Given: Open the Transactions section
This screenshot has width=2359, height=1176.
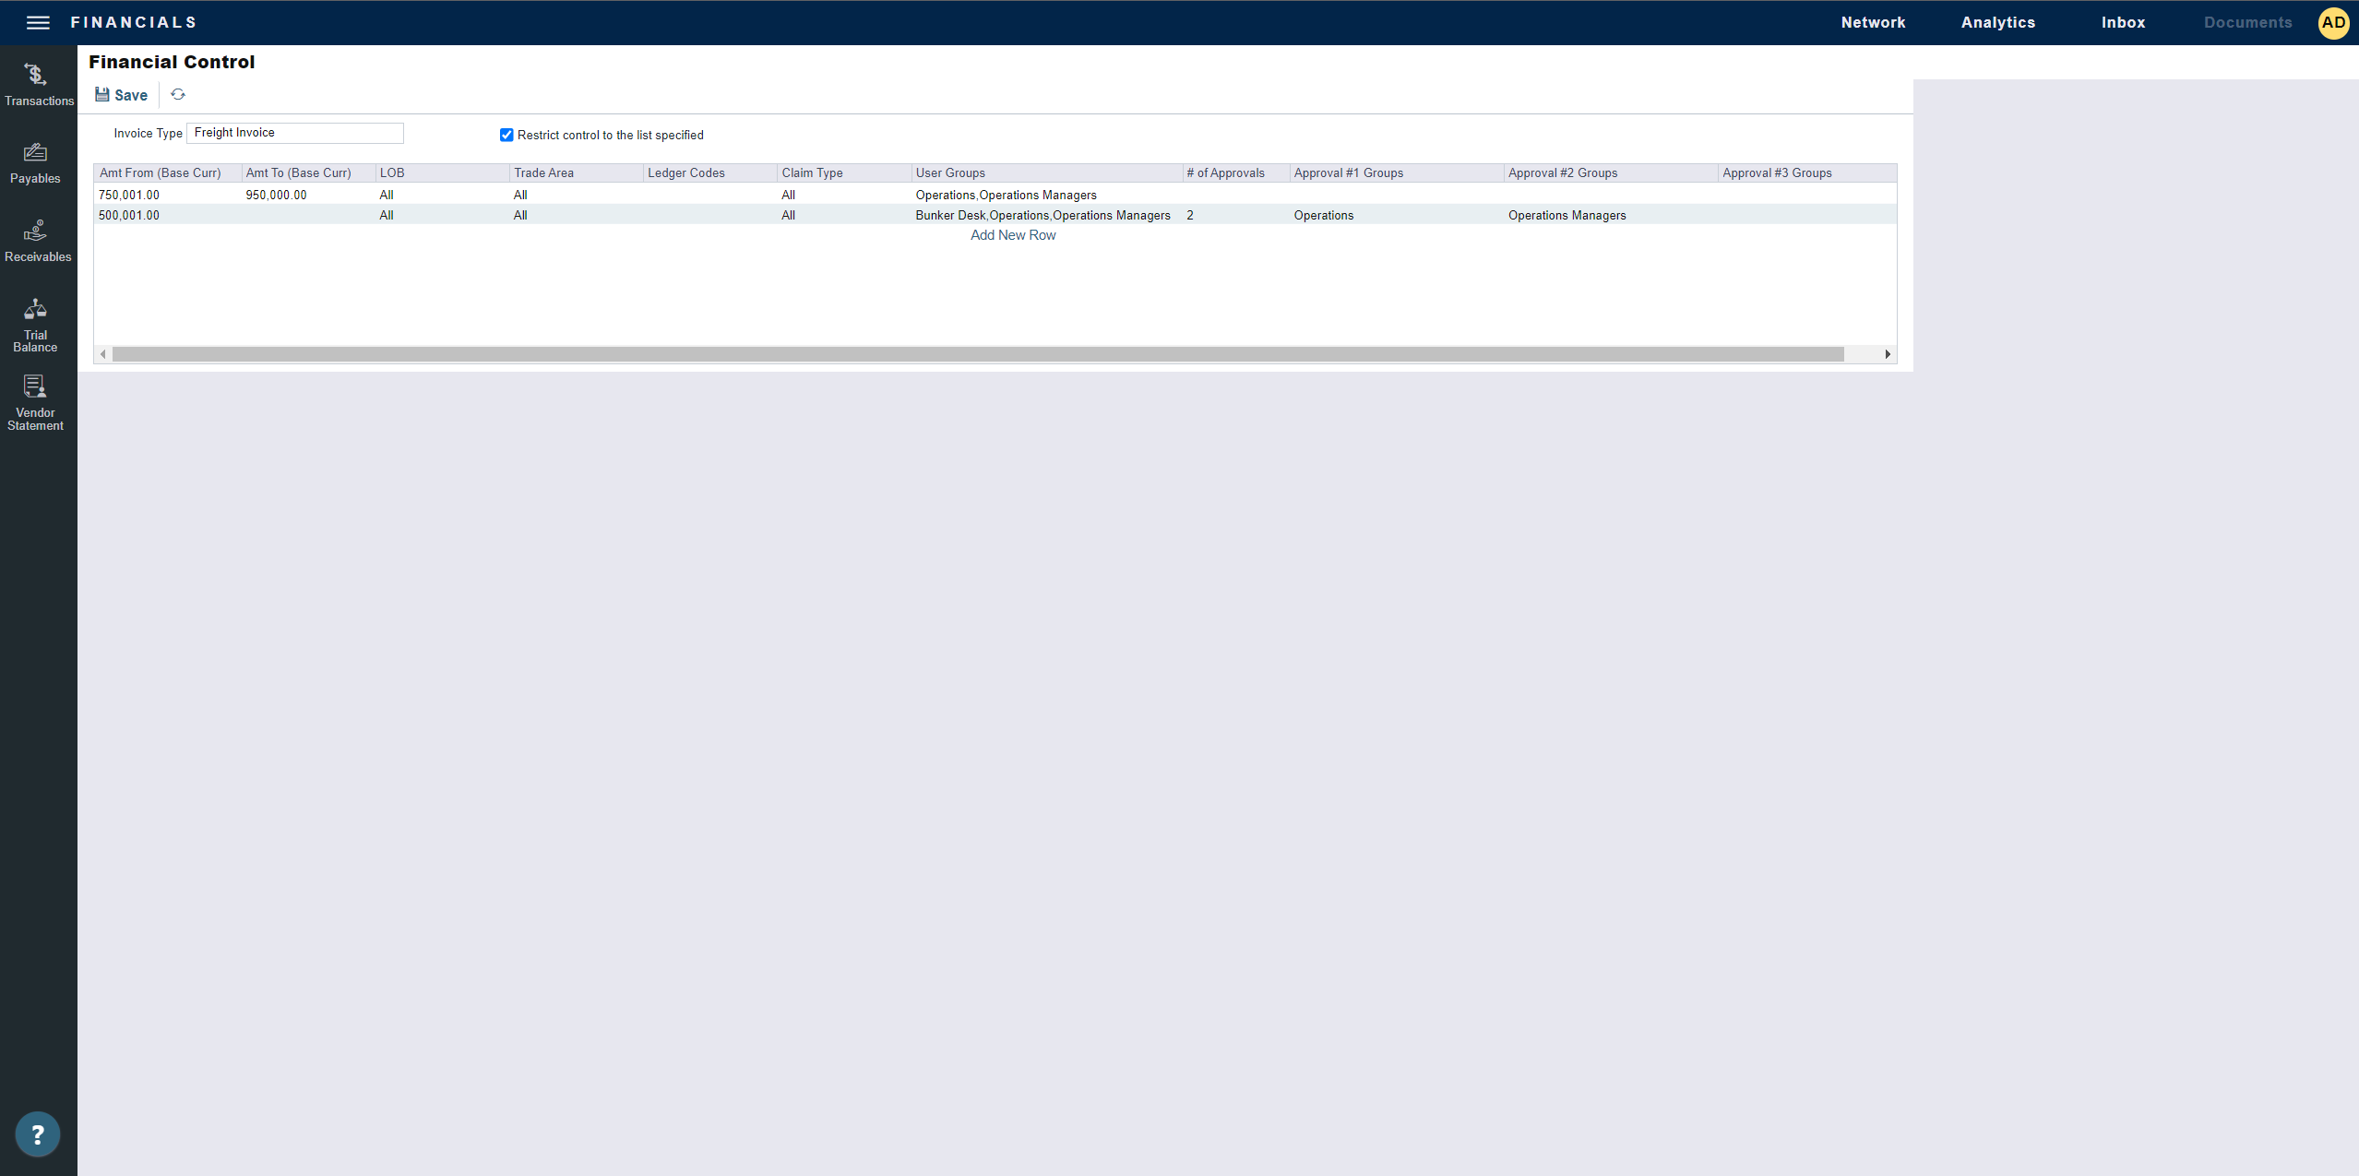Looking at the screenshot, I should [x=37, y=83].
